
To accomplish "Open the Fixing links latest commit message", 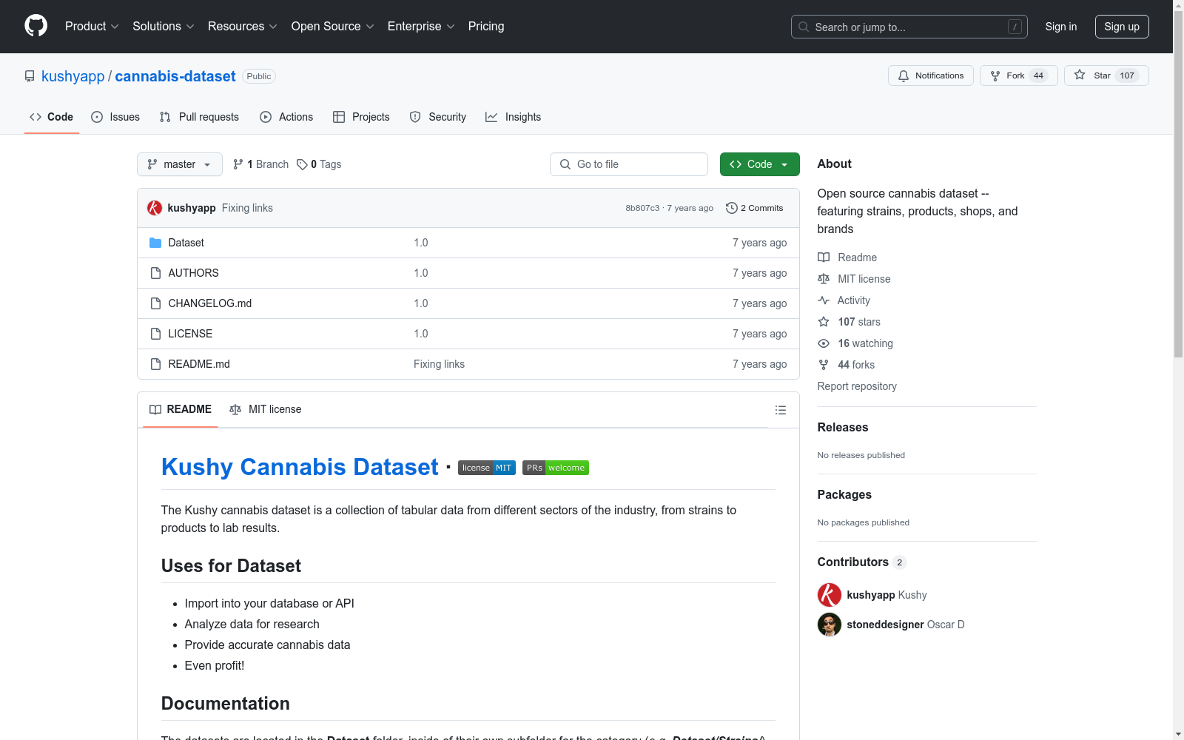I will point(247,208).
